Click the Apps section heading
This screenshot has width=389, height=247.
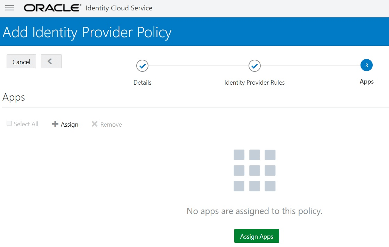[14, 97]
